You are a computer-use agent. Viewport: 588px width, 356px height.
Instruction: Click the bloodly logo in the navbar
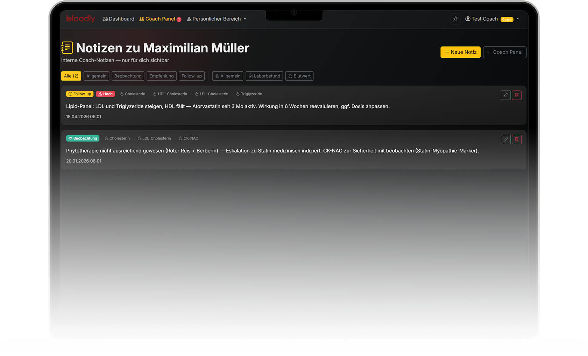click(x=80, y=19)
